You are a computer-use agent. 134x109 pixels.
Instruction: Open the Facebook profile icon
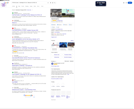coord(58,84)
